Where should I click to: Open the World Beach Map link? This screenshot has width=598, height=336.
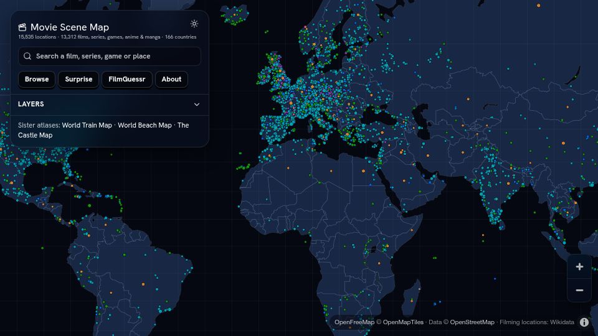145,125
